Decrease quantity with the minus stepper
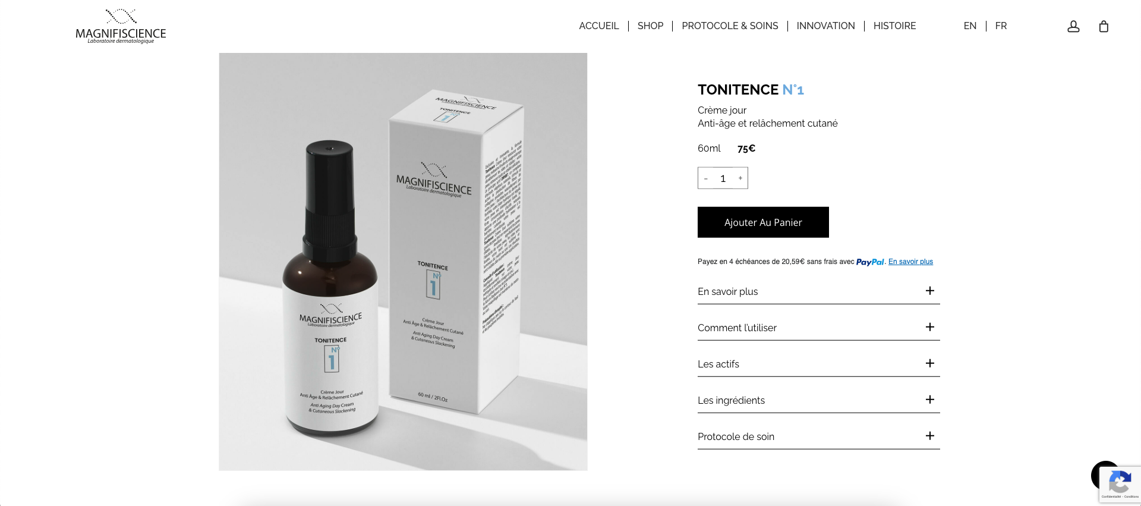The height and width of the screenshot is (506, 1141). (x=706, y=178)
